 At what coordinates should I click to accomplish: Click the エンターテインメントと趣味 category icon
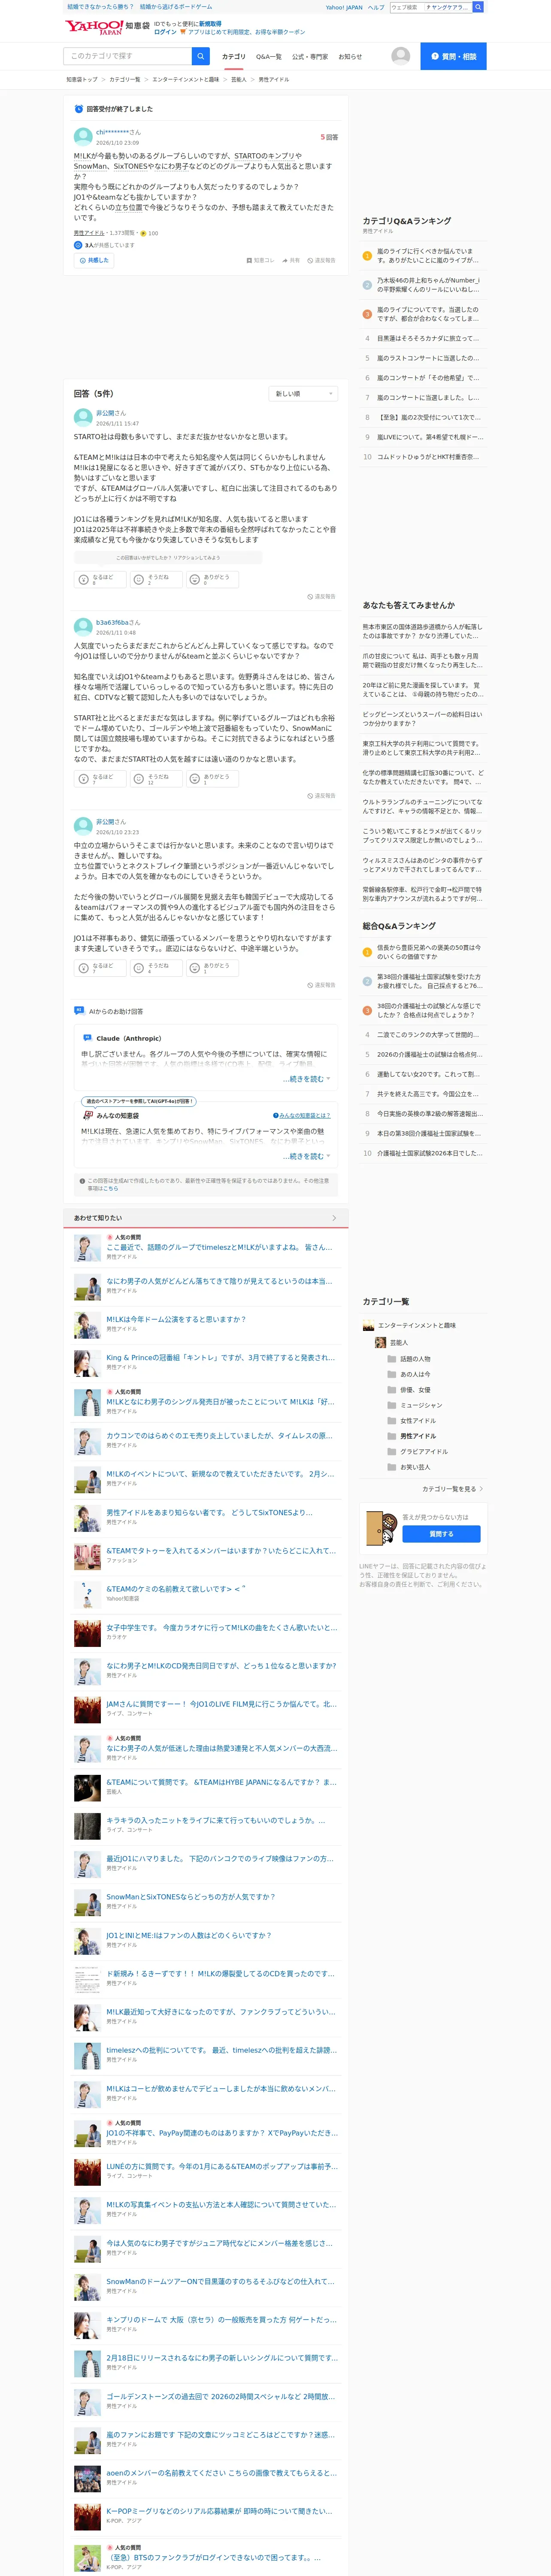click(369, 1325)
